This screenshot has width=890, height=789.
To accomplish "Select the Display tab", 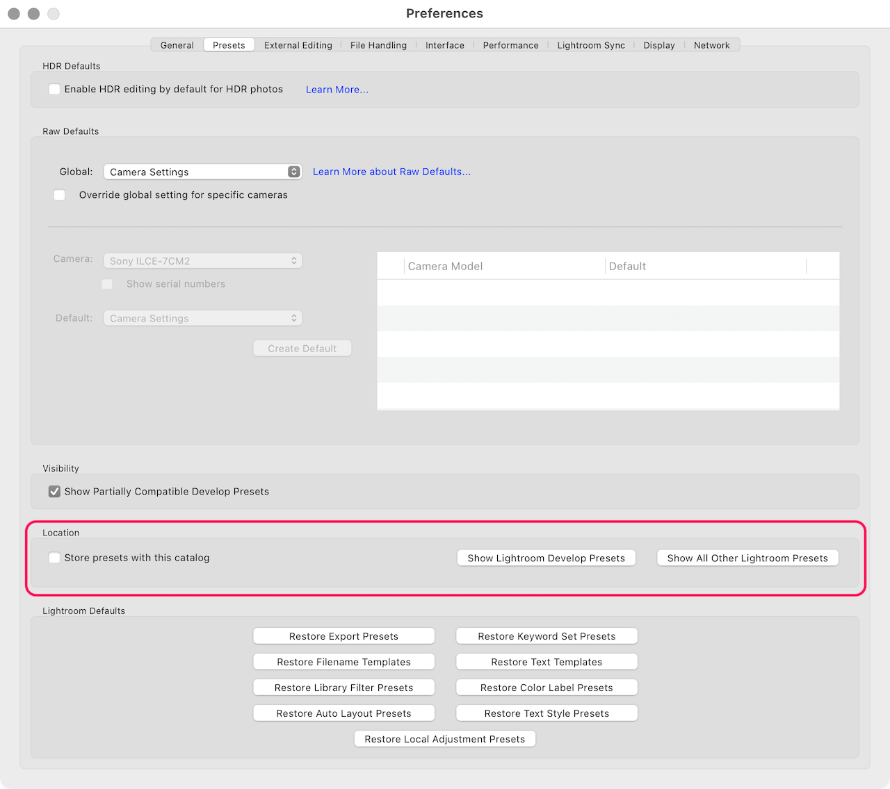I will 659,45.
